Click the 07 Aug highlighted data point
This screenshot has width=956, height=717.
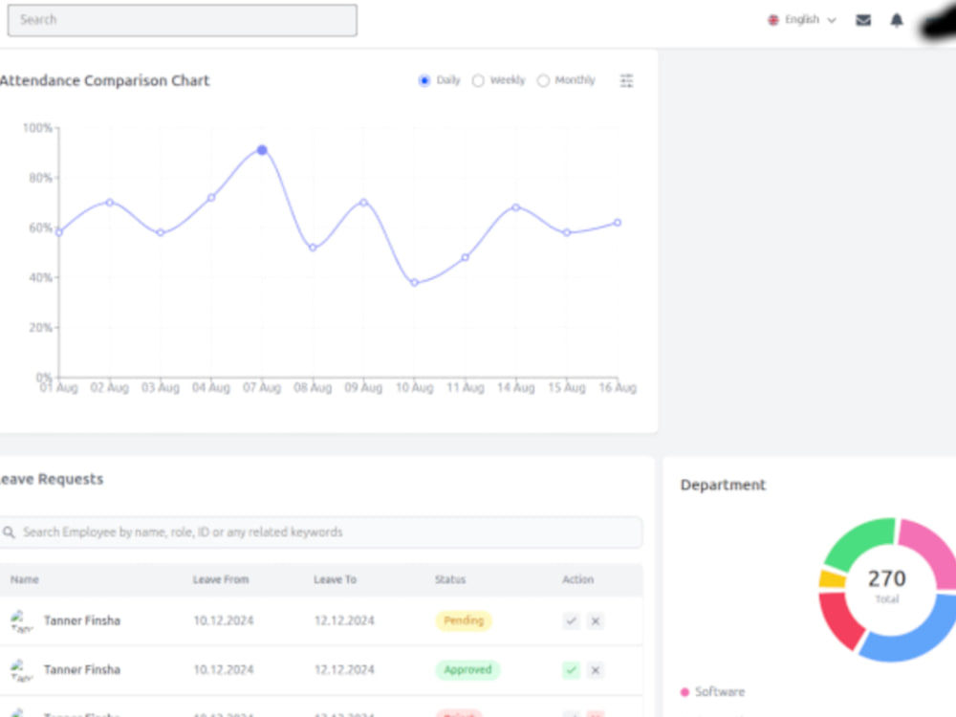262,150
